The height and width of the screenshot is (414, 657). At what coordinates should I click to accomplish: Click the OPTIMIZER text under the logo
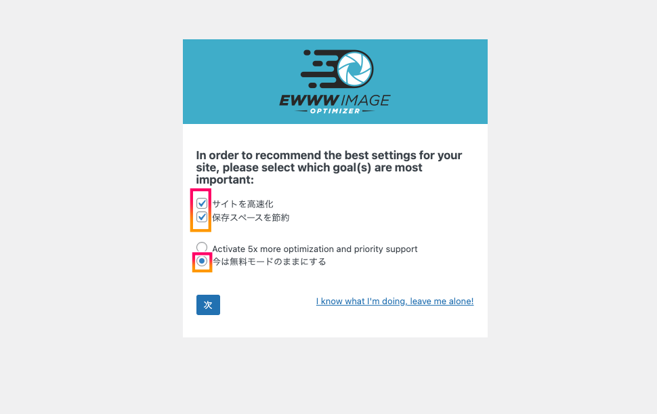pos(335,111)
